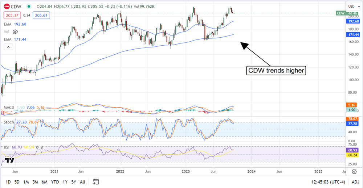This screenshot has height=188, width=363.
Task: Click the Vol99.762K value in the header
Action: coord(144,7)
